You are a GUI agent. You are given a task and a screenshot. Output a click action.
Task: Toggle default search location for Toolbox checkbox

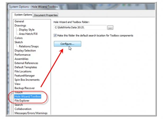[55, 35]
